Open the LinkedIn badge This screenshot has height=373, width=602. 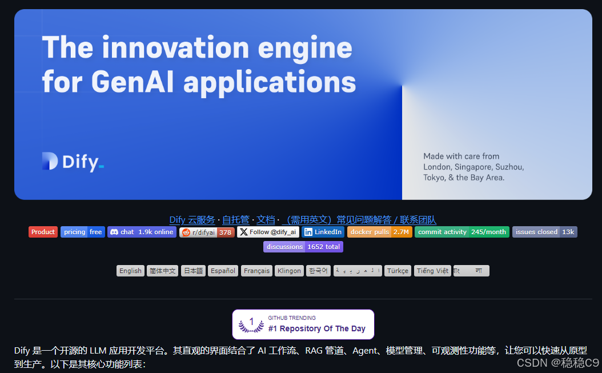click(323, 232)
